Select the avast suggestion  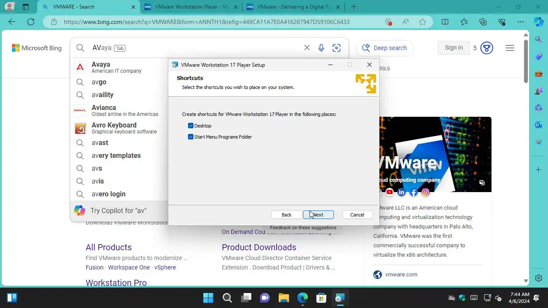tap(119, 142)
